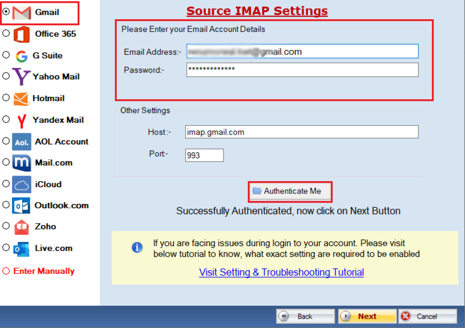Click the Please Enter your Email Account Details label

coord(193,29)
